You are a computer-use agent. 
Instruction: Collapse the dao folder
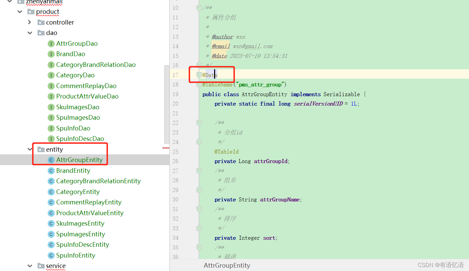pos(30,33)
